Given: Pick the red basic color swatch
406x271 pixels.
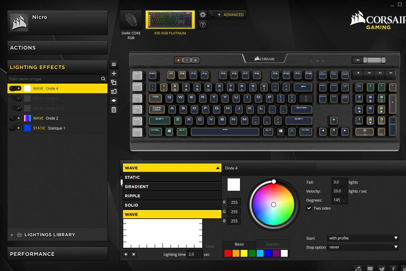Looking at the screenshot, I should click(x=228, y=254).
